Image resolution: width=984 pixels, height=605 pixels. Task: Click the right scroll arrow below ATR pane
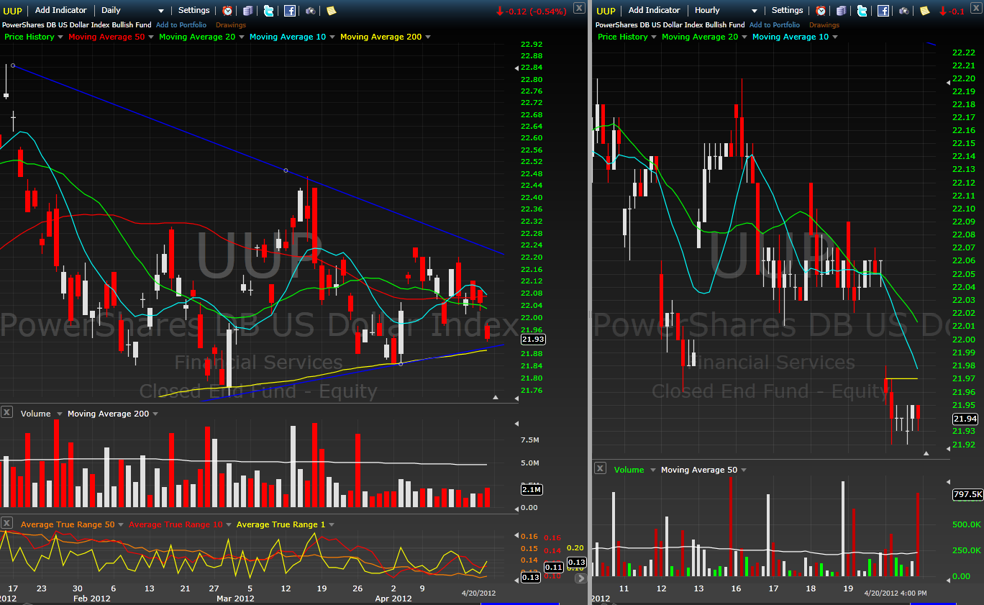[x=580, y=578]
